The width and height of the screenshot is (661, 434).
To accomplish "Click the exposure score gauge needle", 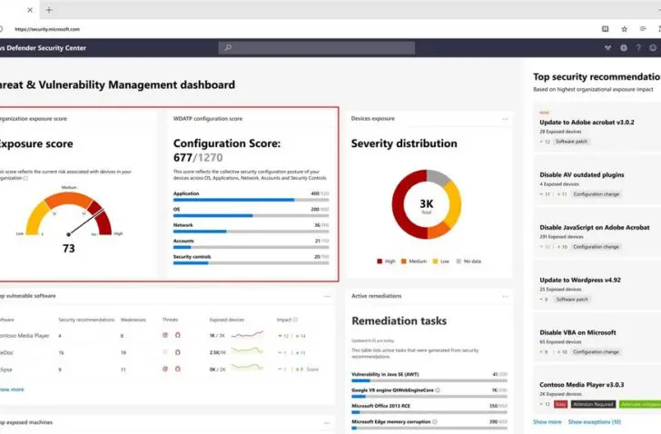I will (86, 222).
